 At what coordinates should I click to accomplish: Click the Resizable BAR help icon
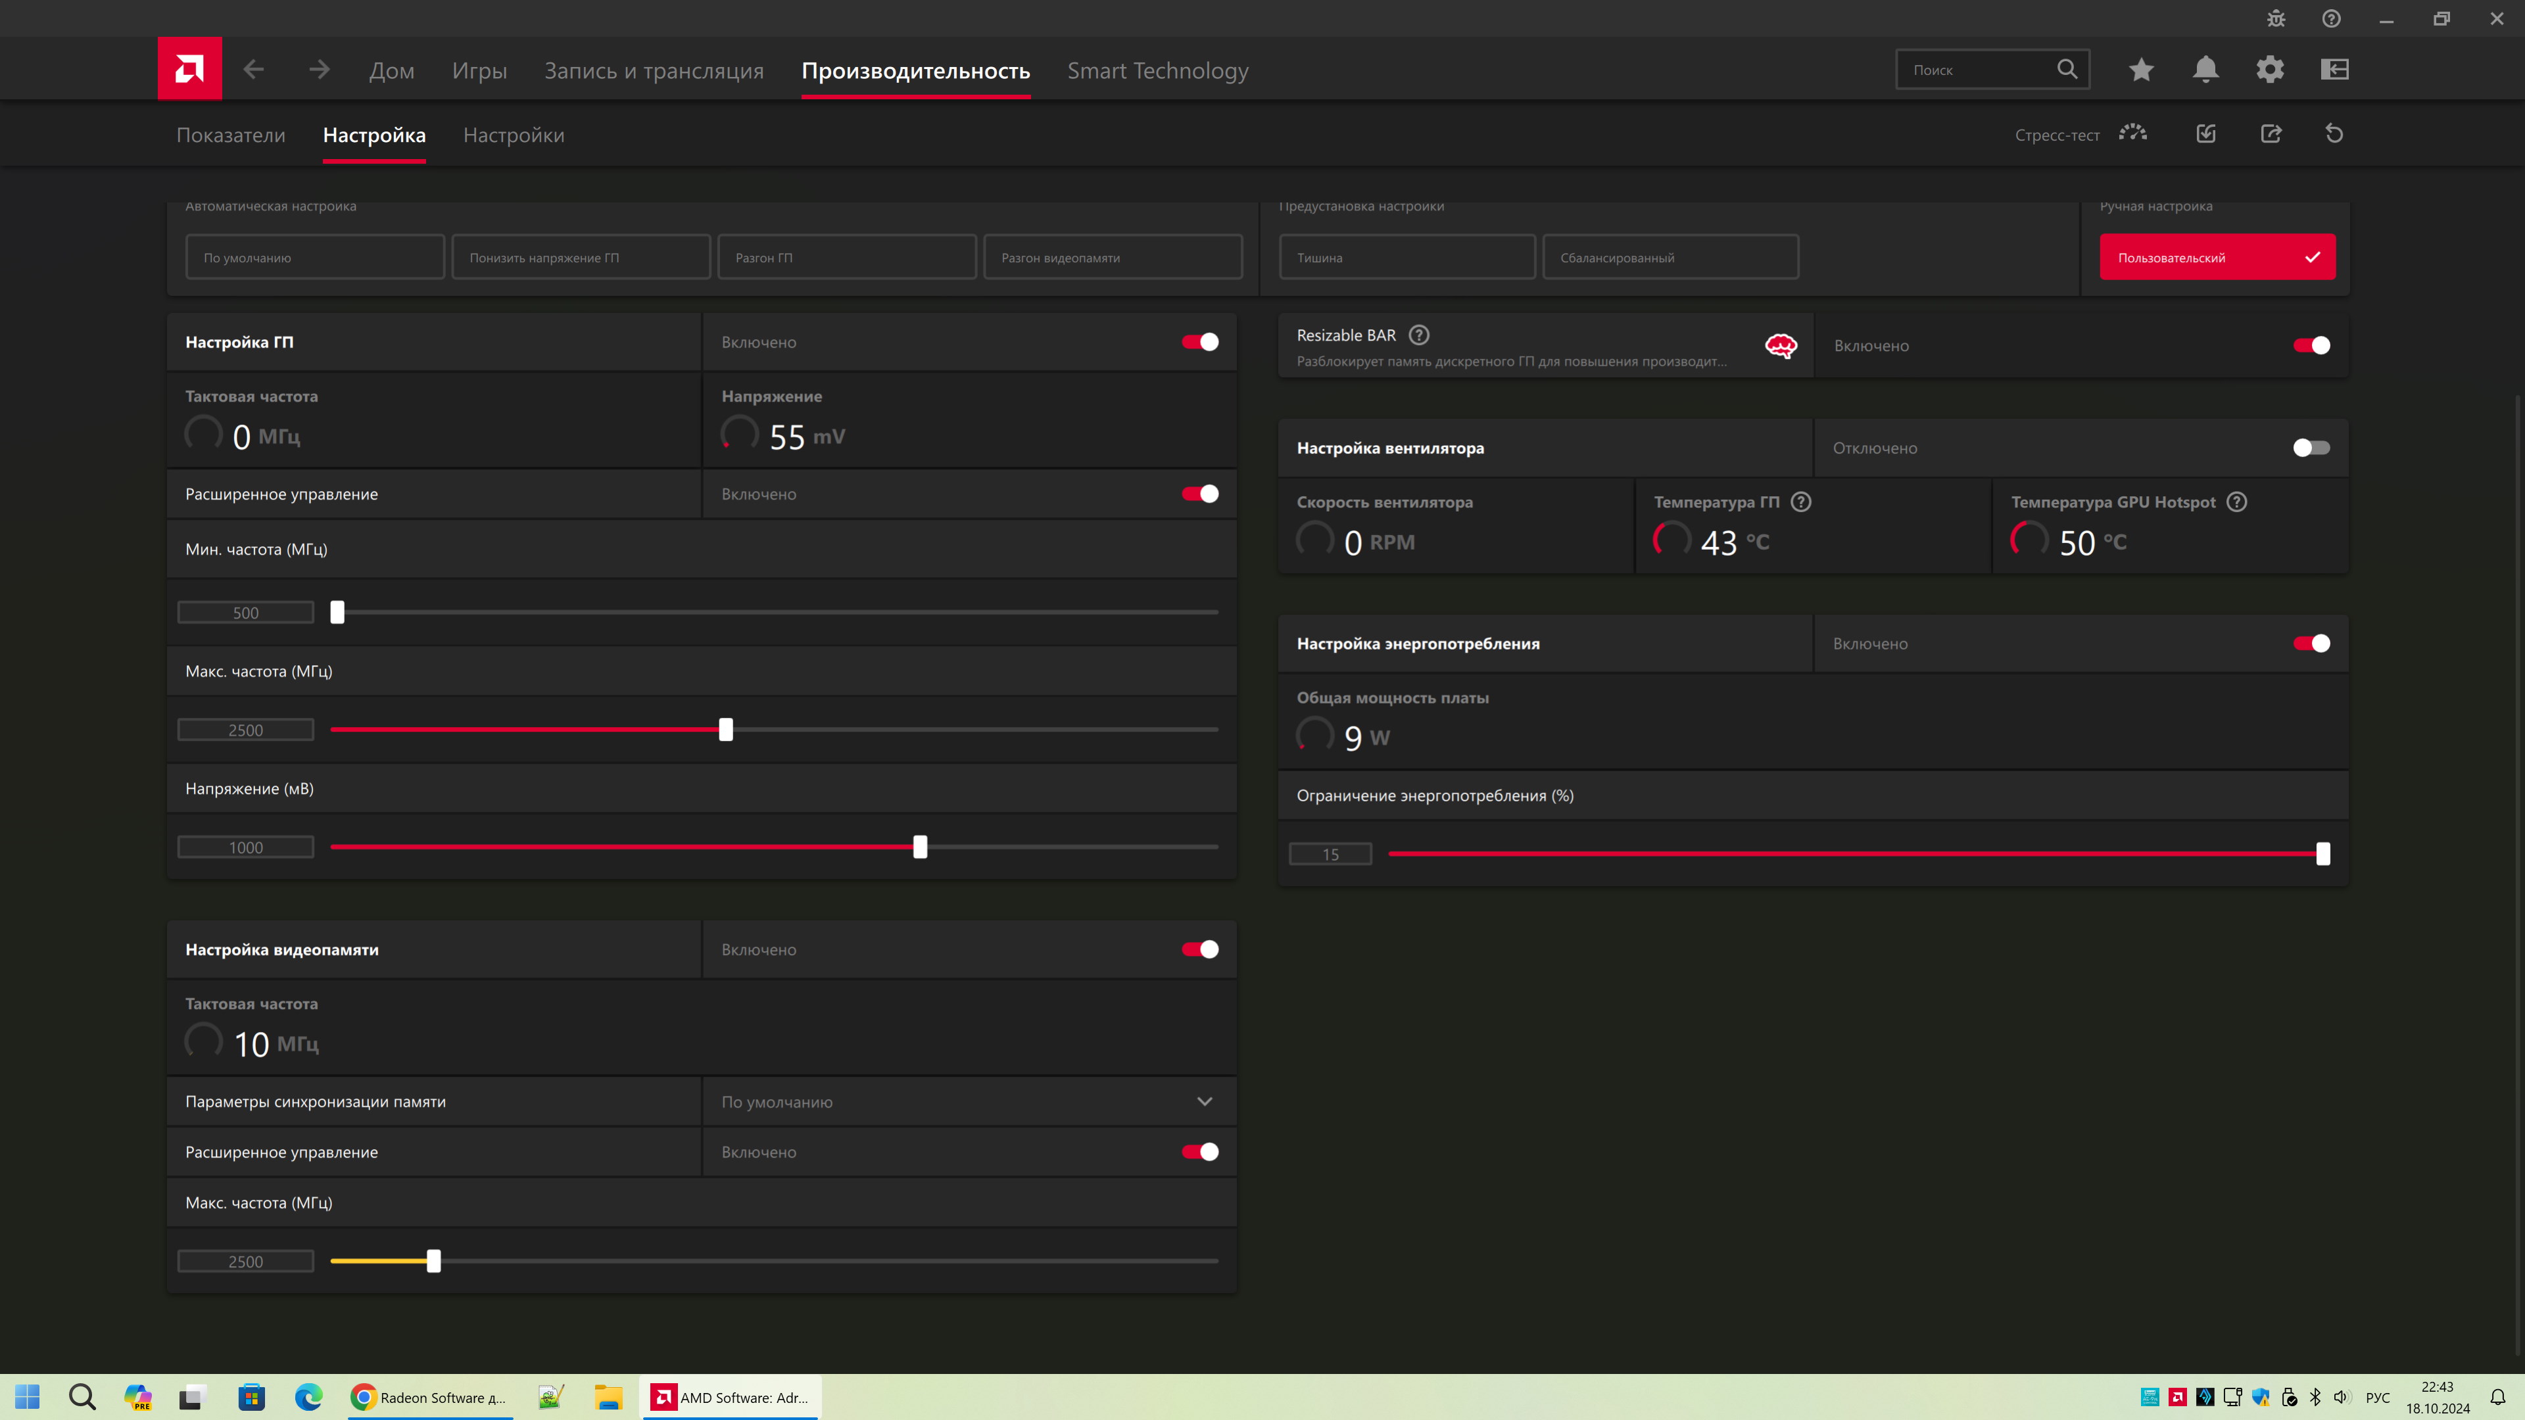[1418, 335]
